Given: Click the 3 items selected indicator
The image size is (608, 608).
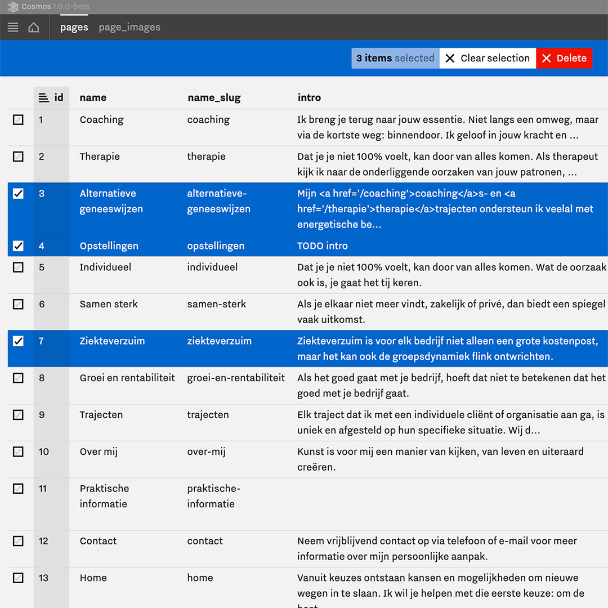Looking at the screenshot, I should coord(395,59).
